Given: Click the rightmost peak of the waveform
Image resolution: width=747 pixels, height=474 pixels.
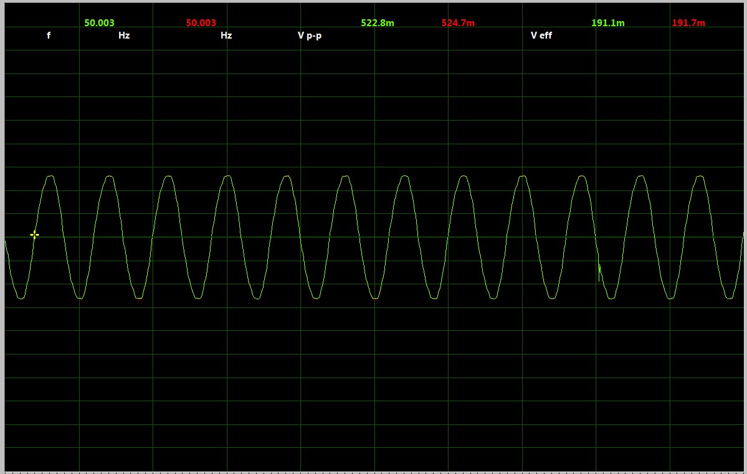Looking at the screenshot, I should point(700,177).
